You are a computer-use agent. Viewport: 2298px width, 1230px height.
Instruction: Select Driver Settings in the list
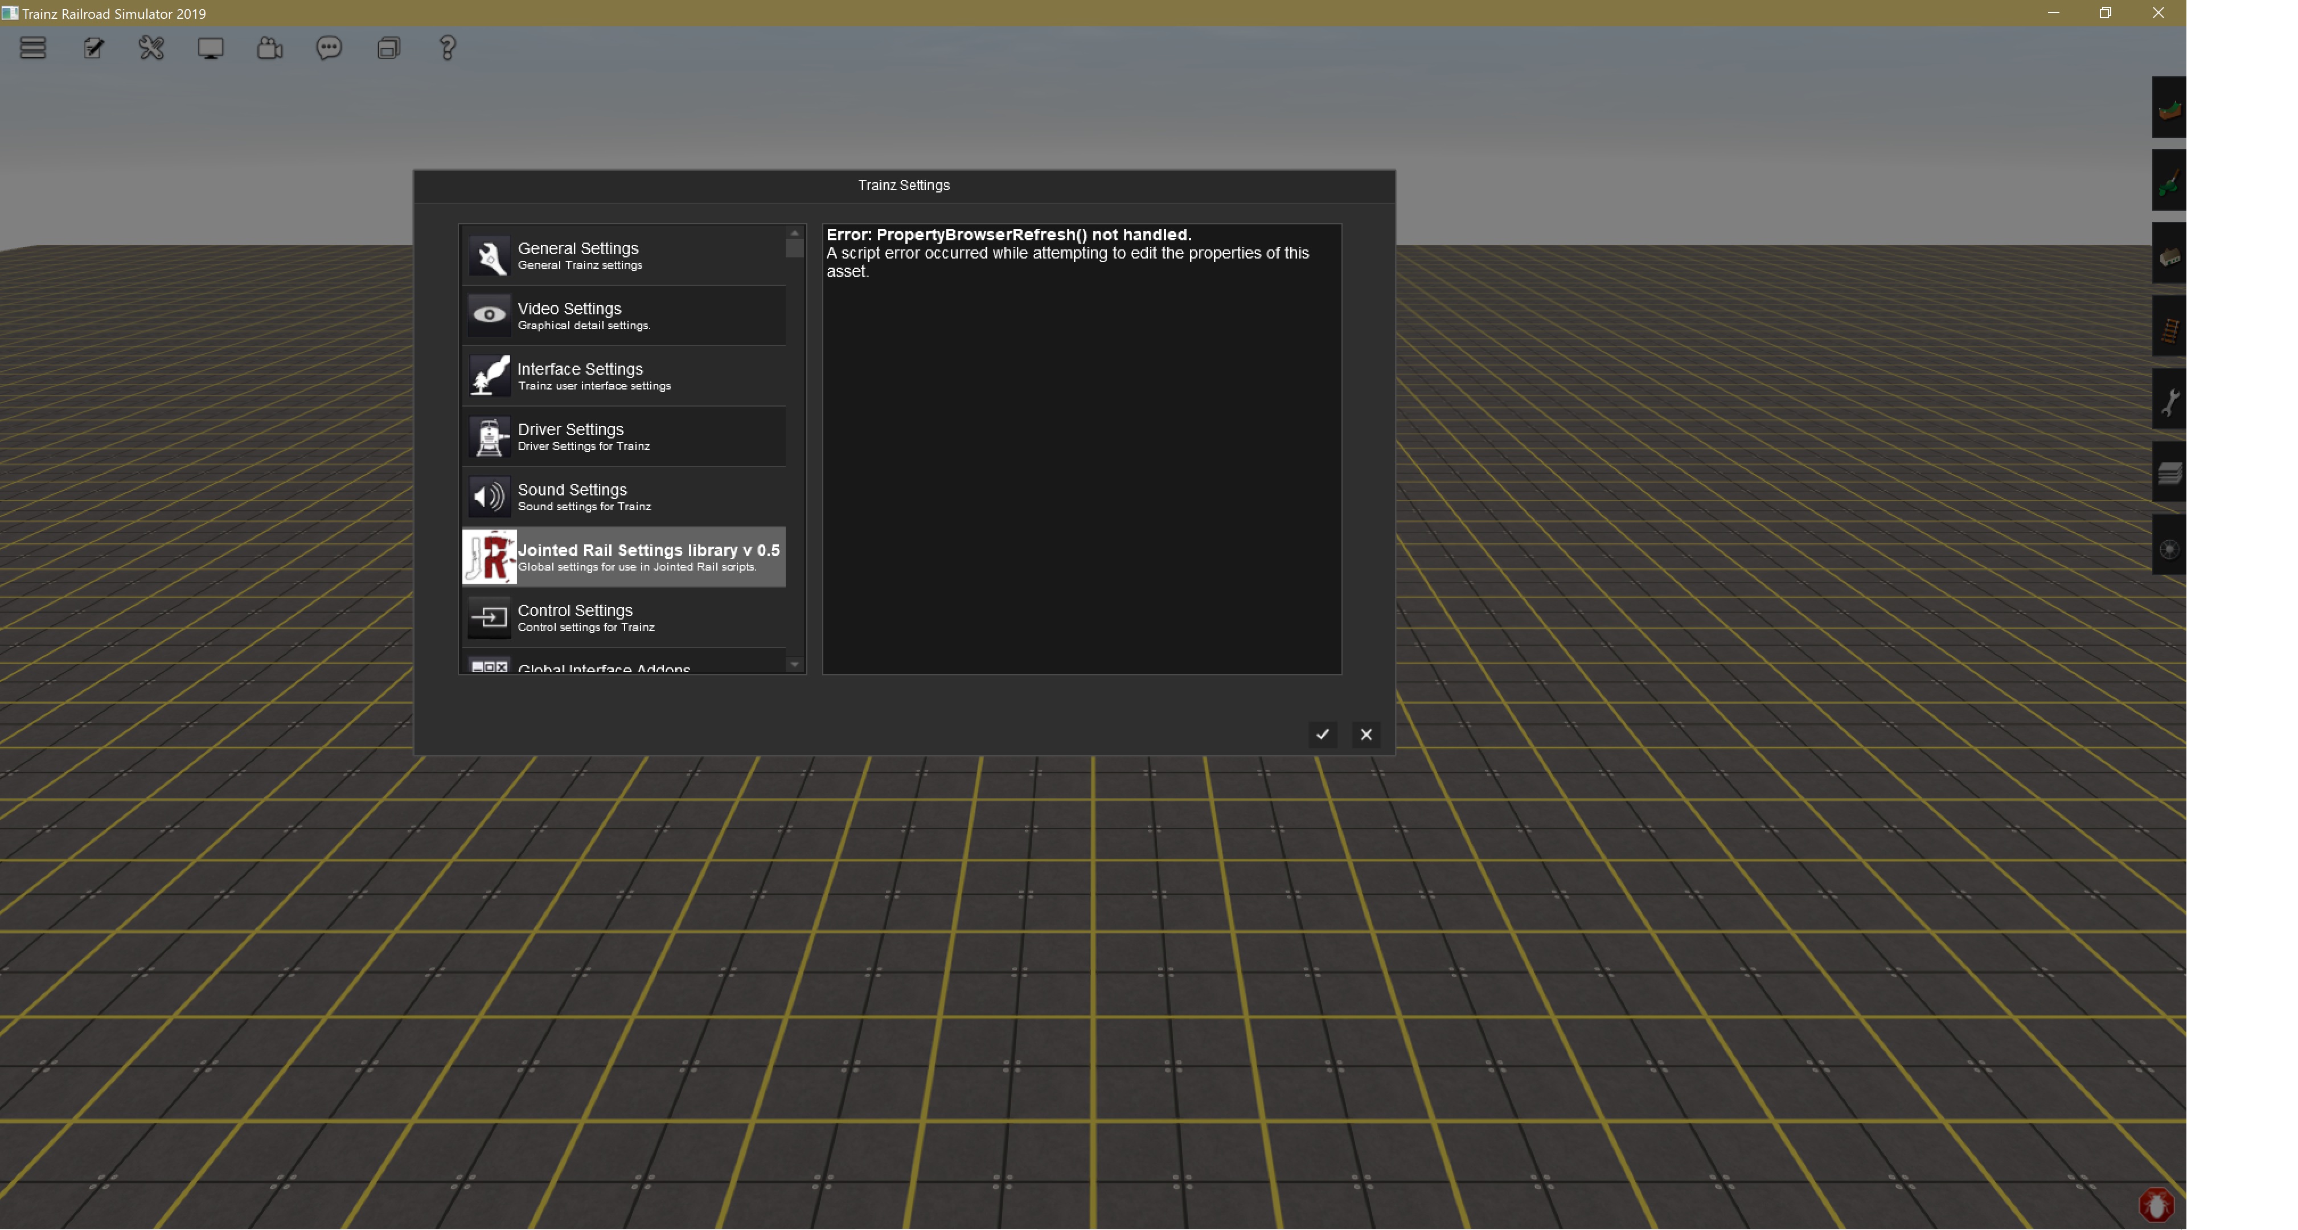623,437
